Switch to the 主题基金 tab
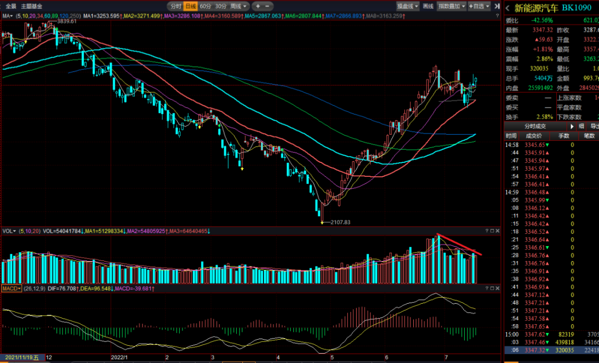The width and height of the screenshot is (599, 363). point(30,6)
